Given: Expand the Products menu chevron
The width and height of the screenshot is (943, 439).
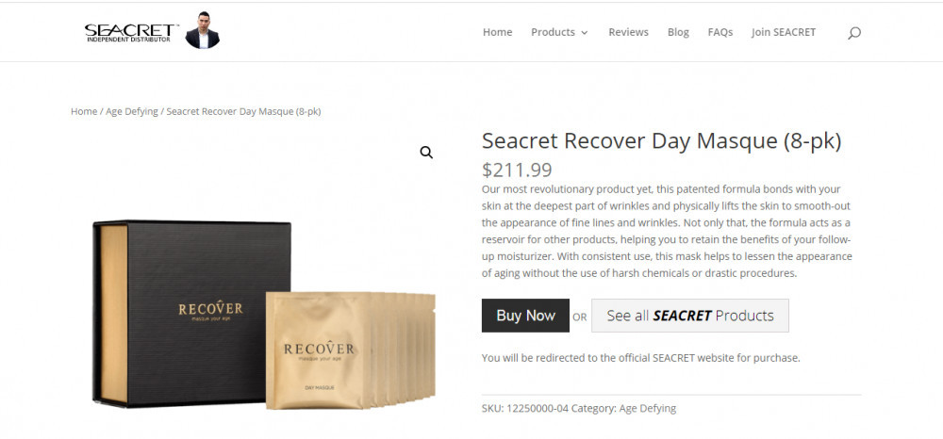Looking at the screenshot, I should tap(584, 33).
